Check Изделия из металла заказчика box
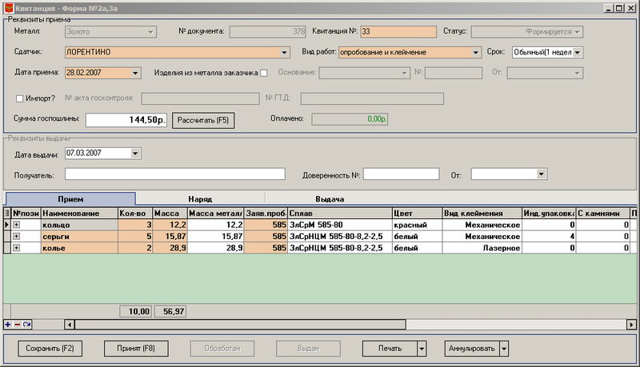This screenshot has height=367, width=640. pos(263,74)
